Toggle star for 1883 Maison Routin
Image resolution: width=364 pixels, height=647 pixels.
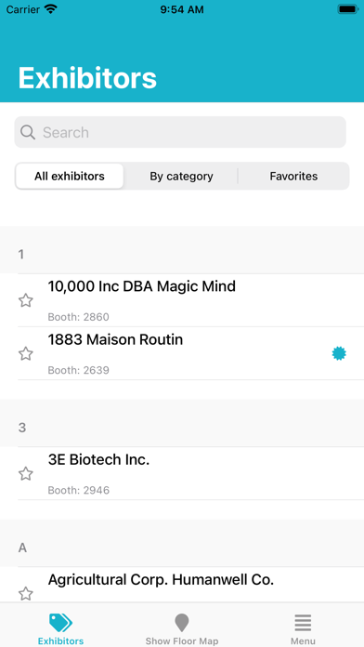[x=26, y=353]
